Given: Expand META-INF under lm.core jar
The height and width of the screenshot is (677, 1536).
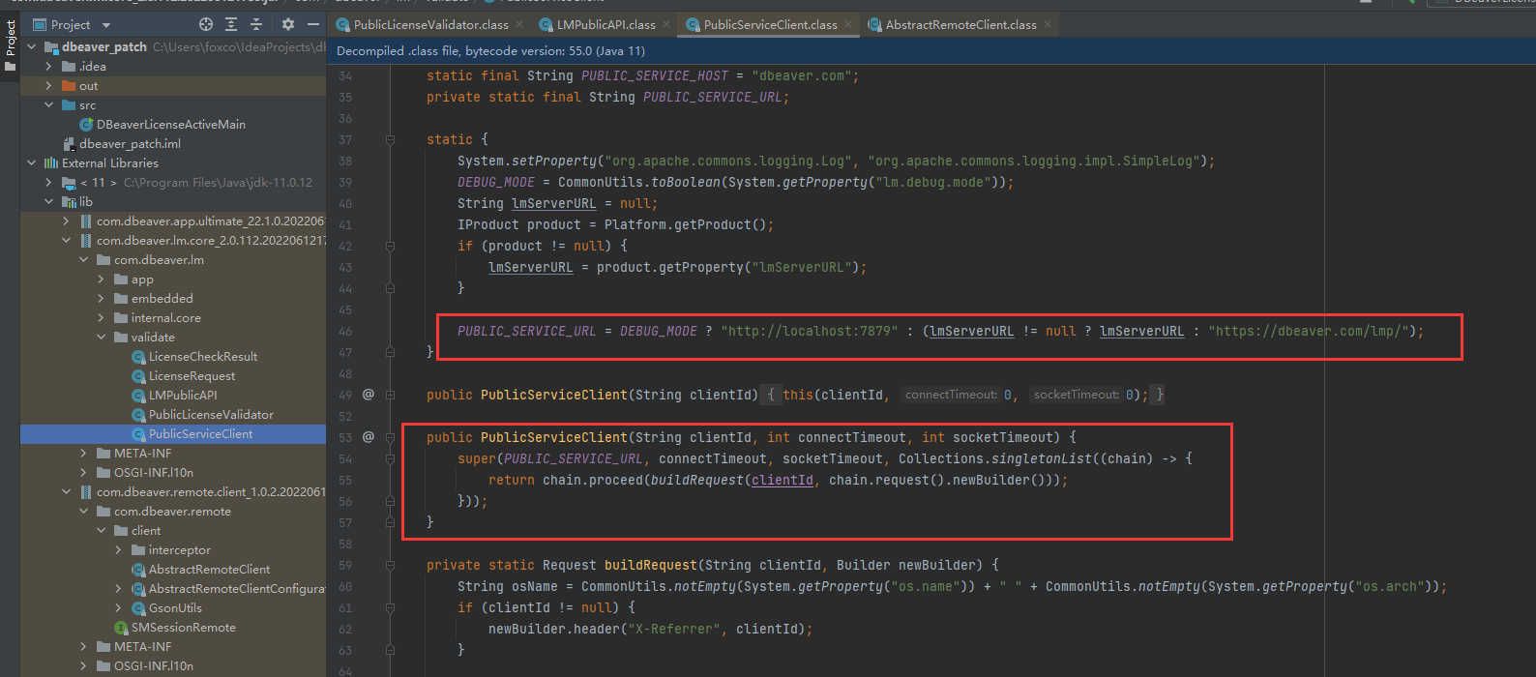Looking at the screenshot, I should [83, 453].
